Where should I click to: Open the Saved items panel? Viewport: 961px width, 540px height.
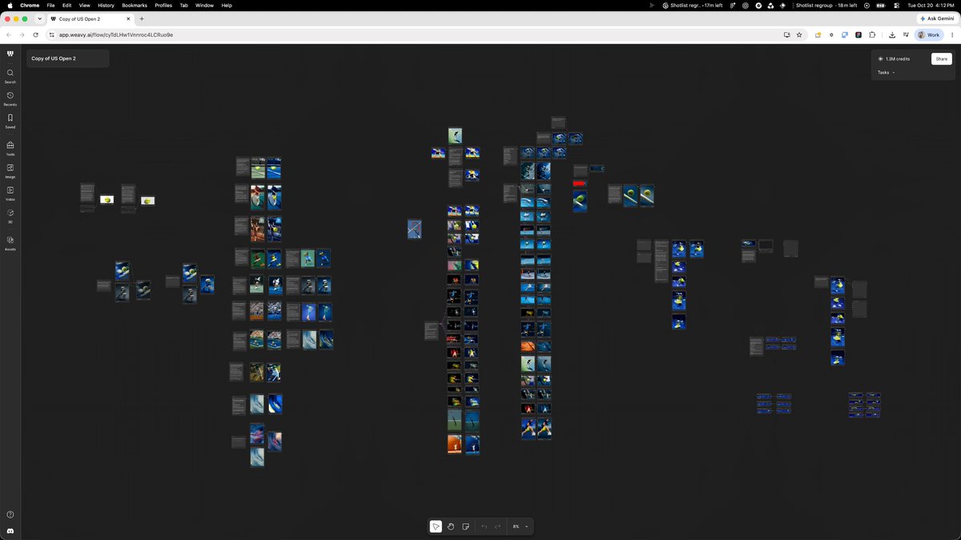10,120
